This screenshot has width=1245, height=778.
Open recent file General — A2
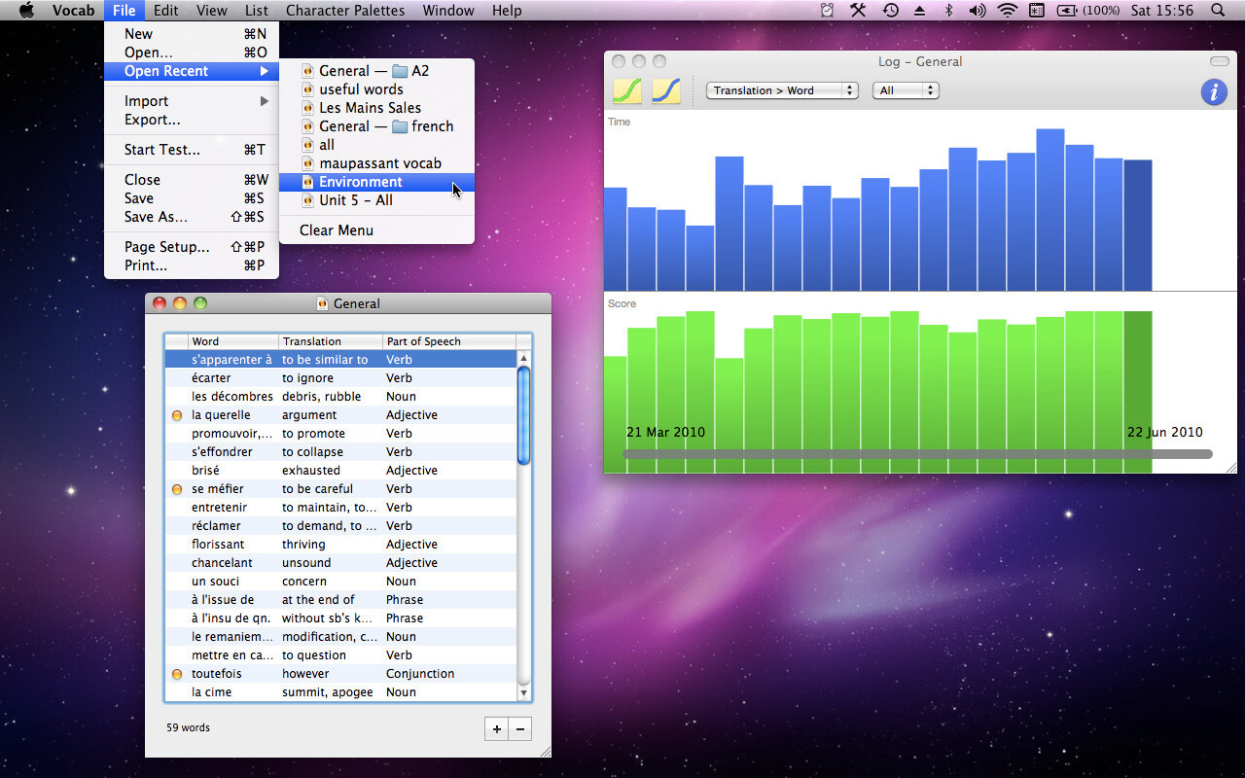(x=376, y=71)
